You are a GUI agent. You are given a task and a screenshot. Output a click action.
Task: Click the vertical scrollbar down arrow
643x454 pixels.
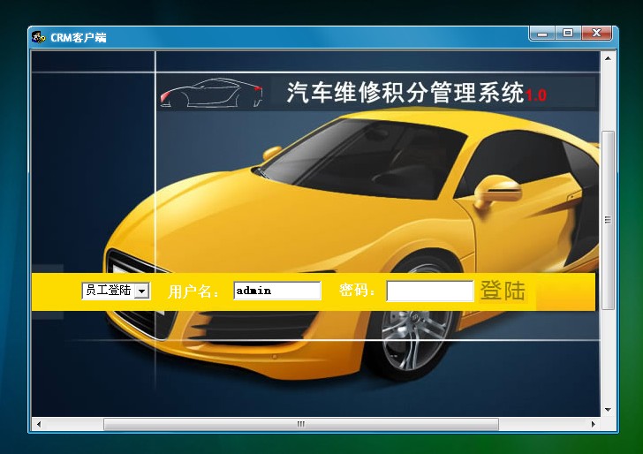coord(608,410)
